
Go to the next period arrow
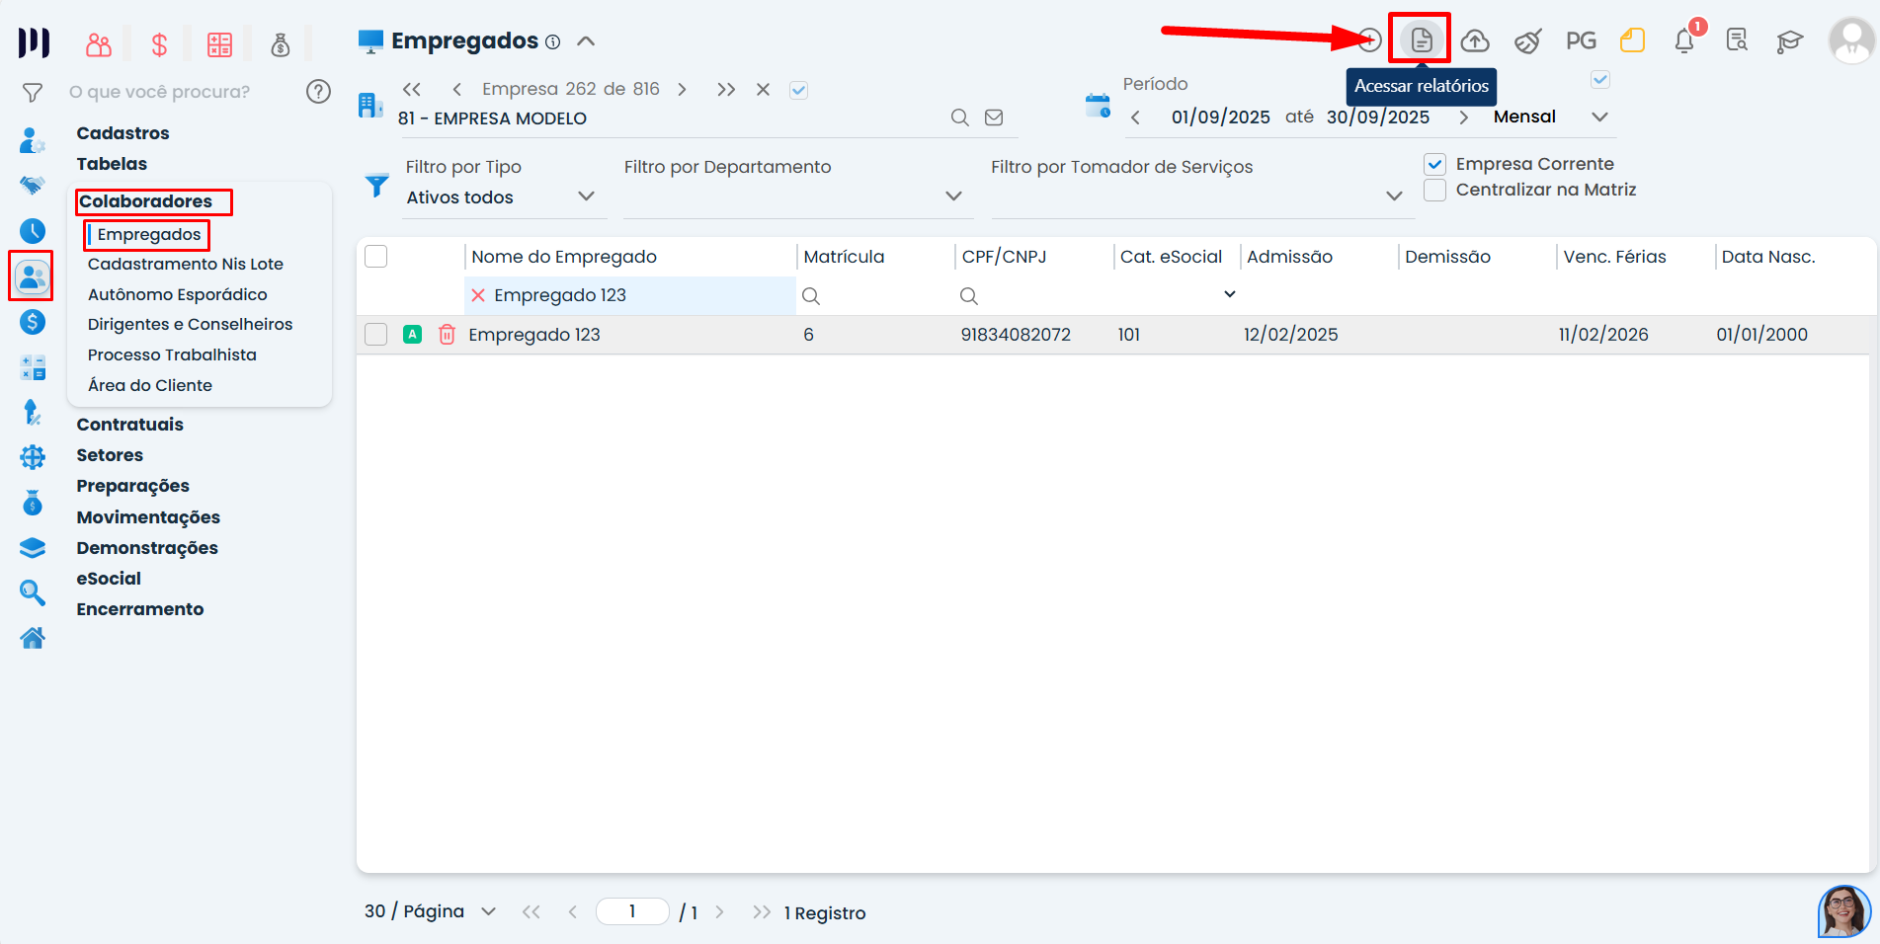coord(1463,118)
